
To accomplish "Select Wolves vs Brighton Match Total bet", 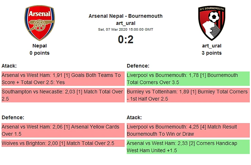I will tap(63, 143).
